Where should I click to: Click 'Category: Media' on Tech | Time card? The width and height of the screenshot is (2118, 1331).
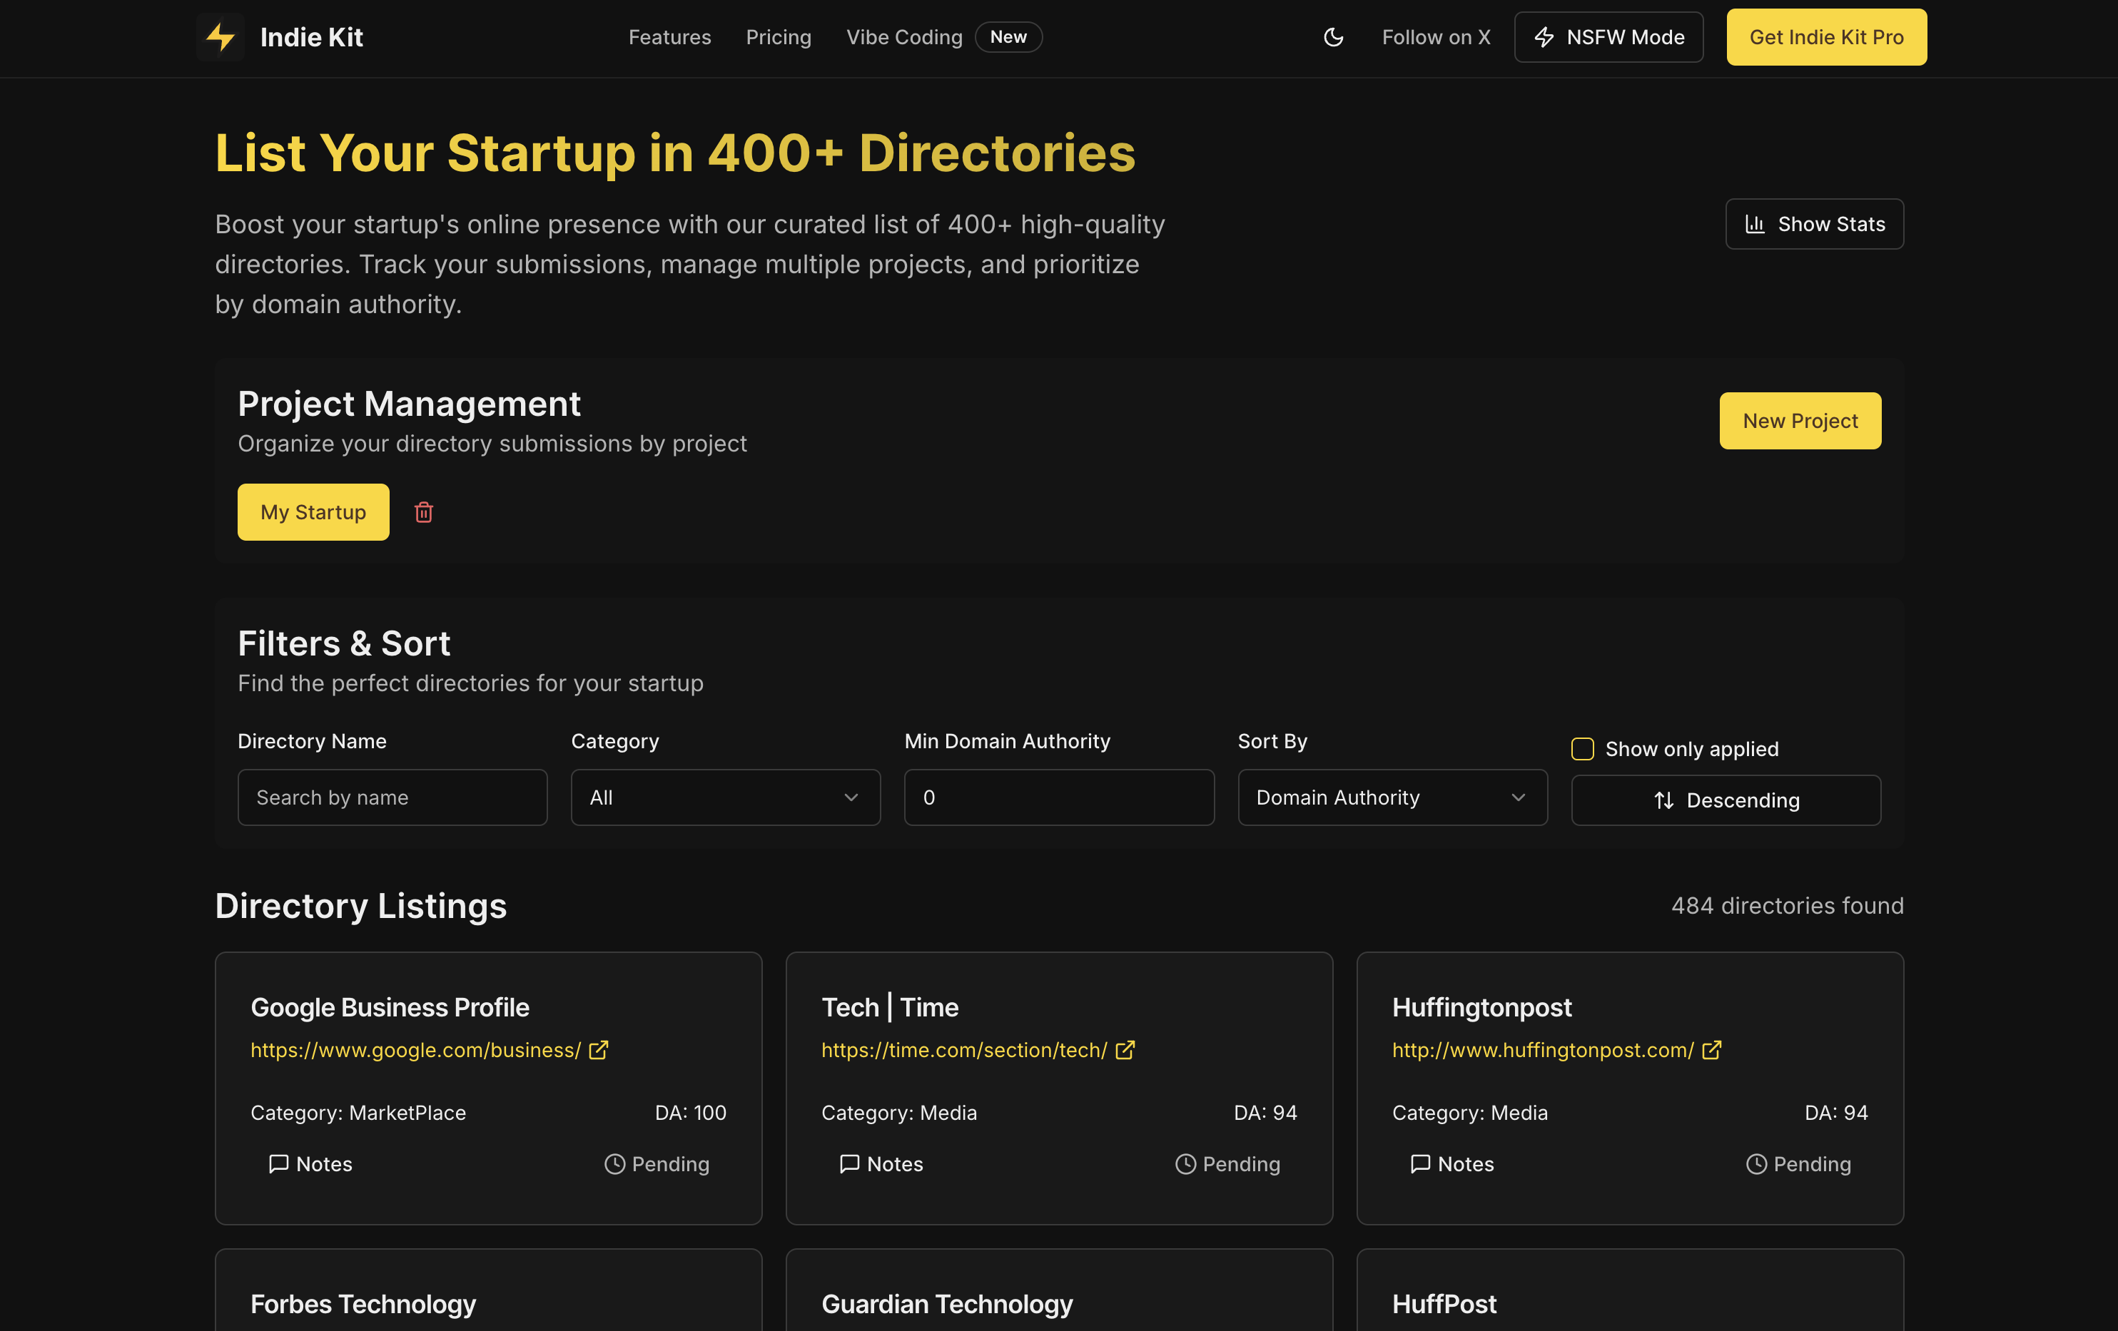tap(899, 1113)
